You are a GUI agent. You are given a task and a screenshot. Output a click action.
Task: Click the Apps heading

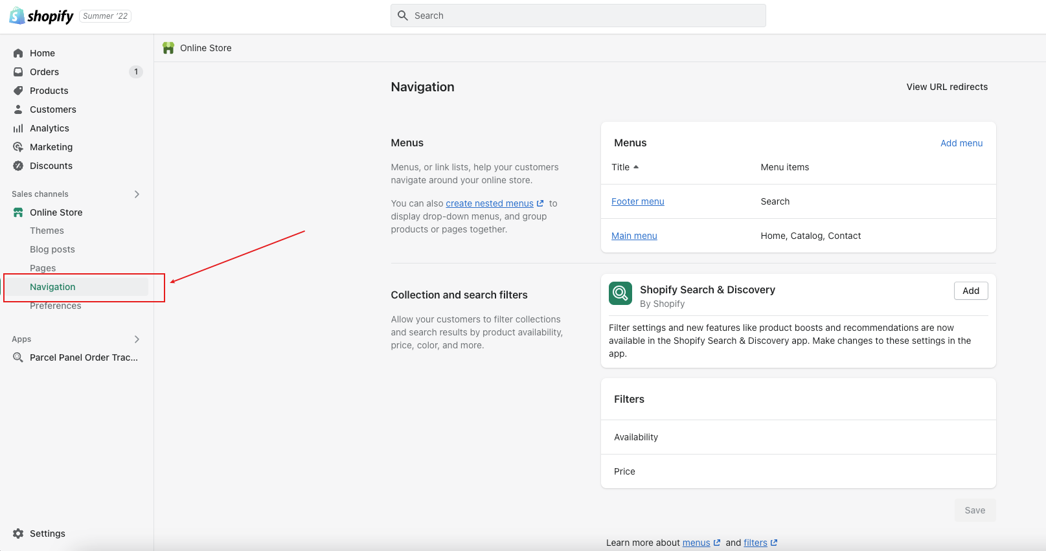click(21, 339)
